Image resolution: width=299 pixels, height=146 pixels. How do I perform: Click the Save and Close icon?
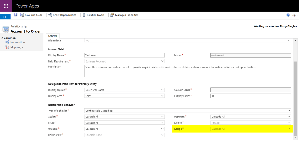22,15
